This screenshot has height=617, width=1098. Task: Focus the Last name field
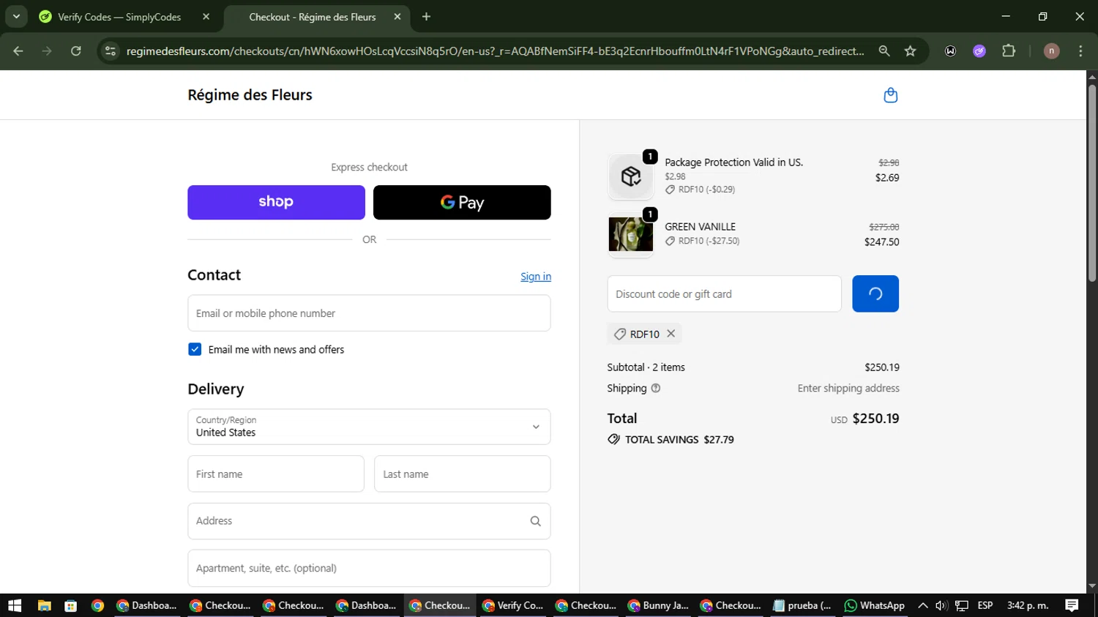tap(463, 474)
